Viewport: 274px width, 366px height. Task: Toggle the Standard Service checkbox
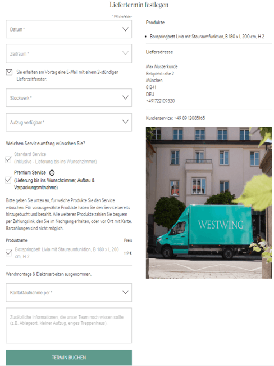8,159
